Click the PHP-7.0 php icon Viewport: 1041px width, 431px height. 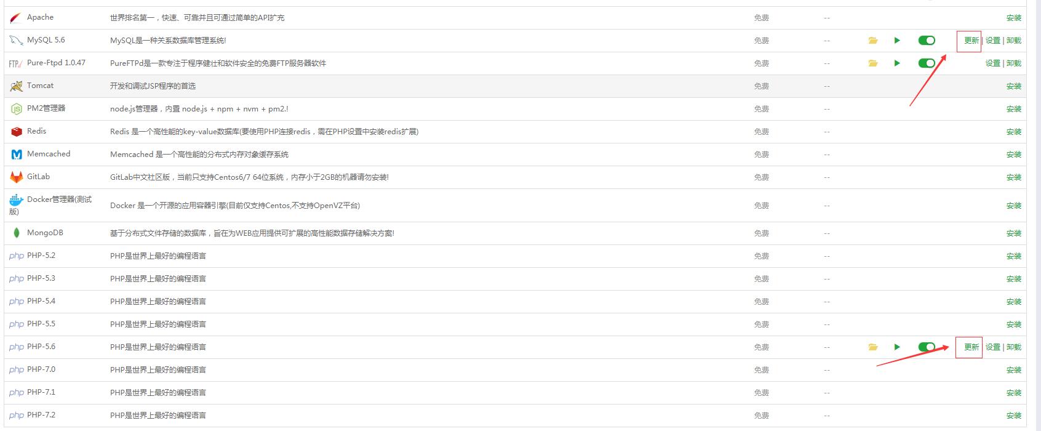(x=17, y=370)
